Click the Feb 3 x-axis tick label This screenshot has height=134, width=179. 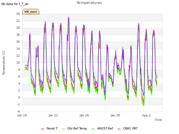pyautogui.click(x=146, y=116)
